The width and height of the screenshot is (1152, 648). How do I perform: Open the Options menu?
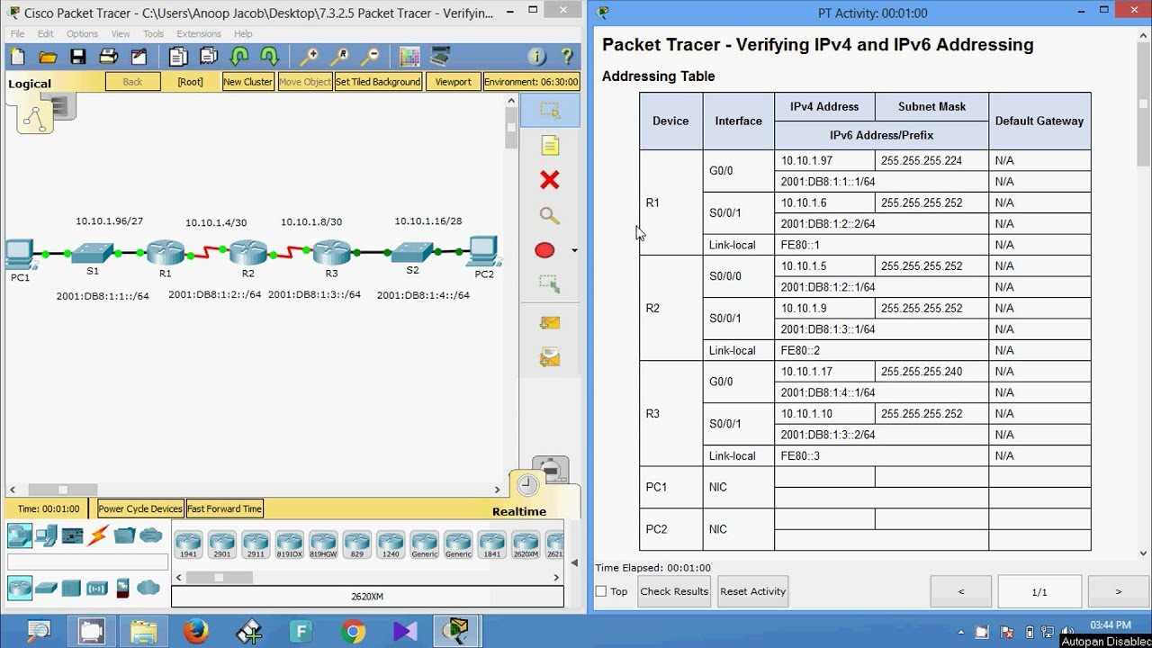click(x=83, y=34)
